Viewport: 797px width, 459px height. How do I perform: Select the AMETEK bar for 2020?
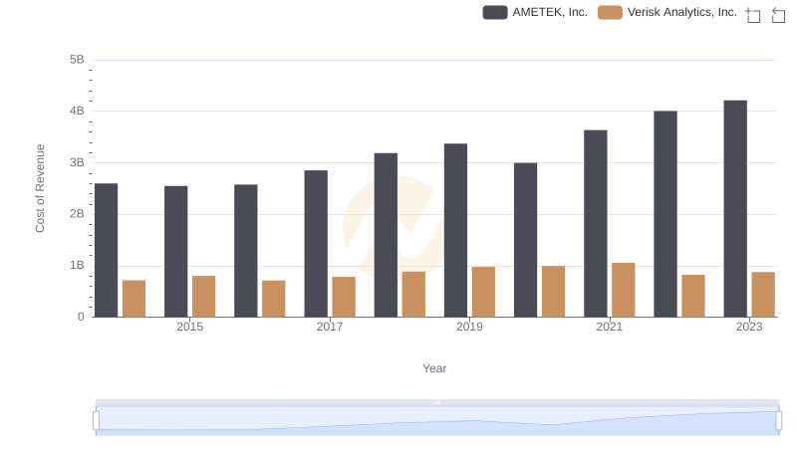526,240
